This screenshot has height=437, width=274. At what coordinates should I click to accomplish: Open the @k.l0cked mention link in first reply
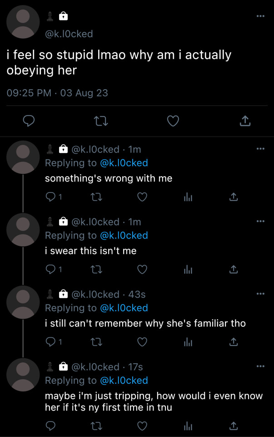tap(124, 163)
